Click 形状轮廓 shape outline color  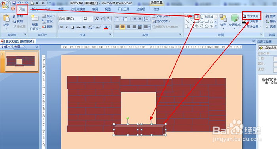pyautogui.click(x=252, y=21)
